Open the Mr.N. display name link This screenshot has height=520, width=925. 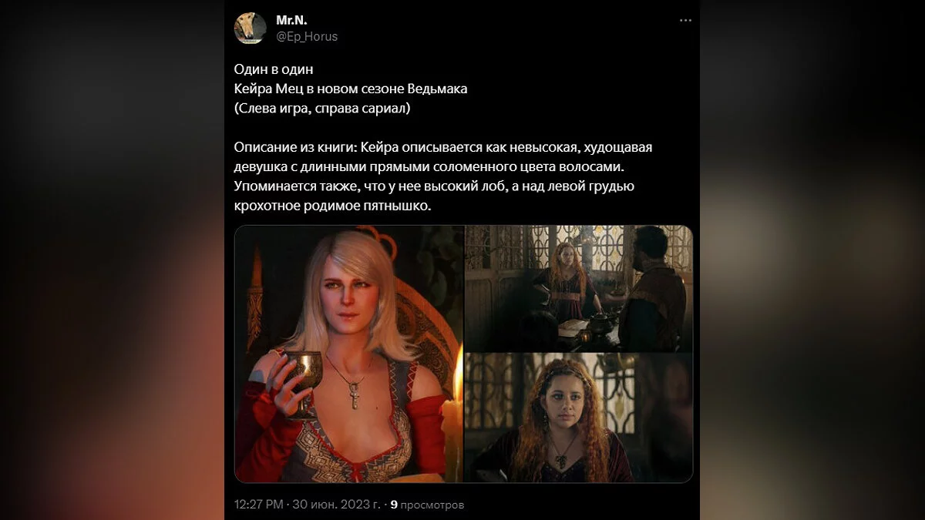coord(291,20)
